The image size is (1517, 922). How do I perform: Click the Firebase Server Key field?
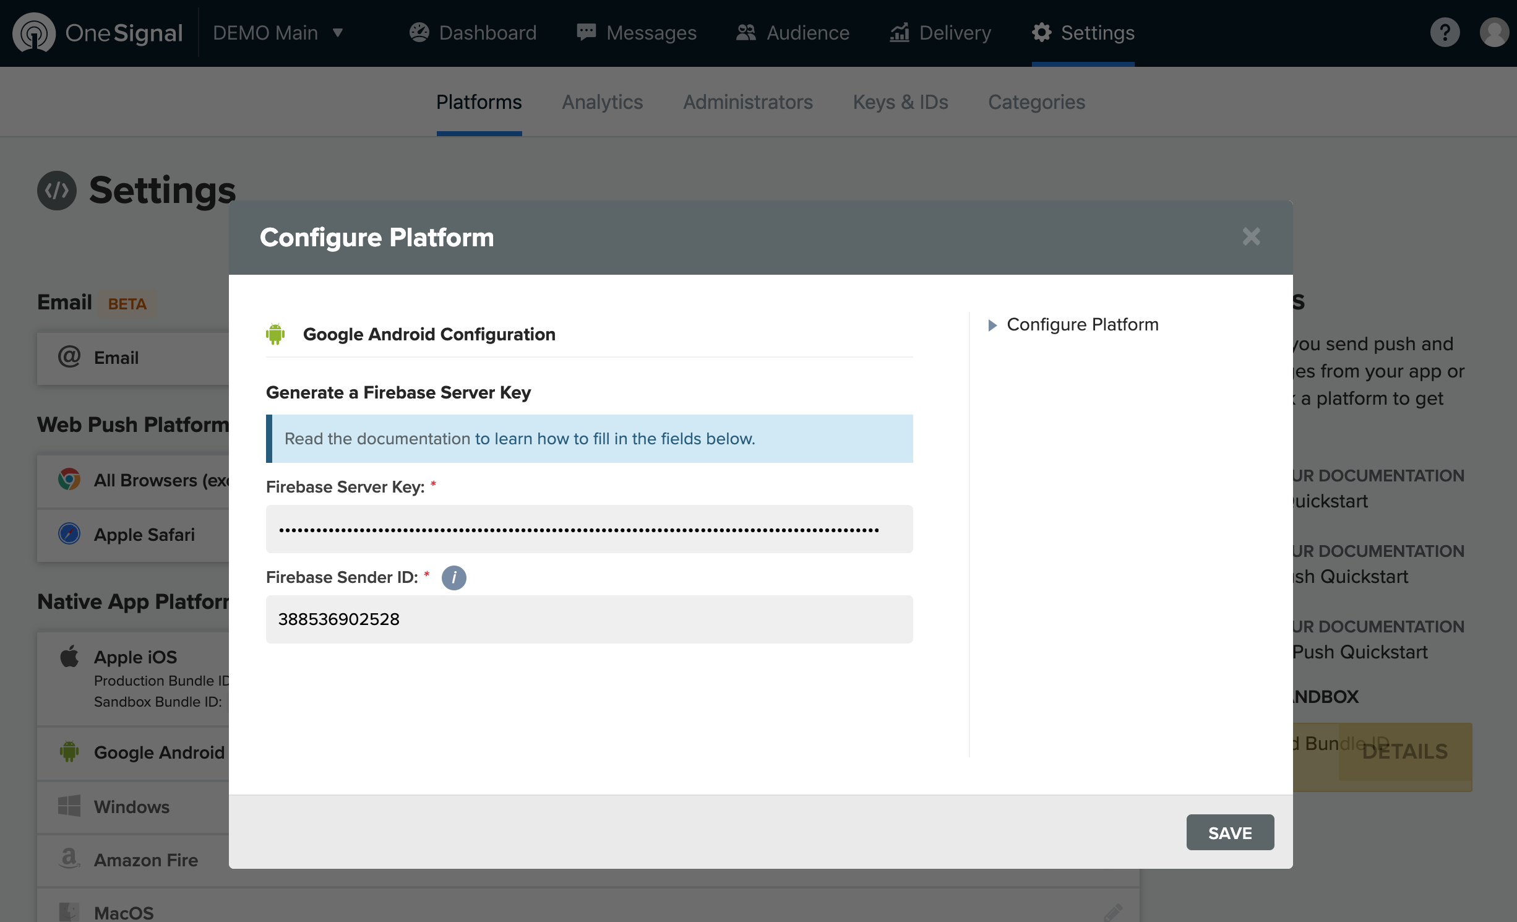pos(589,529)
